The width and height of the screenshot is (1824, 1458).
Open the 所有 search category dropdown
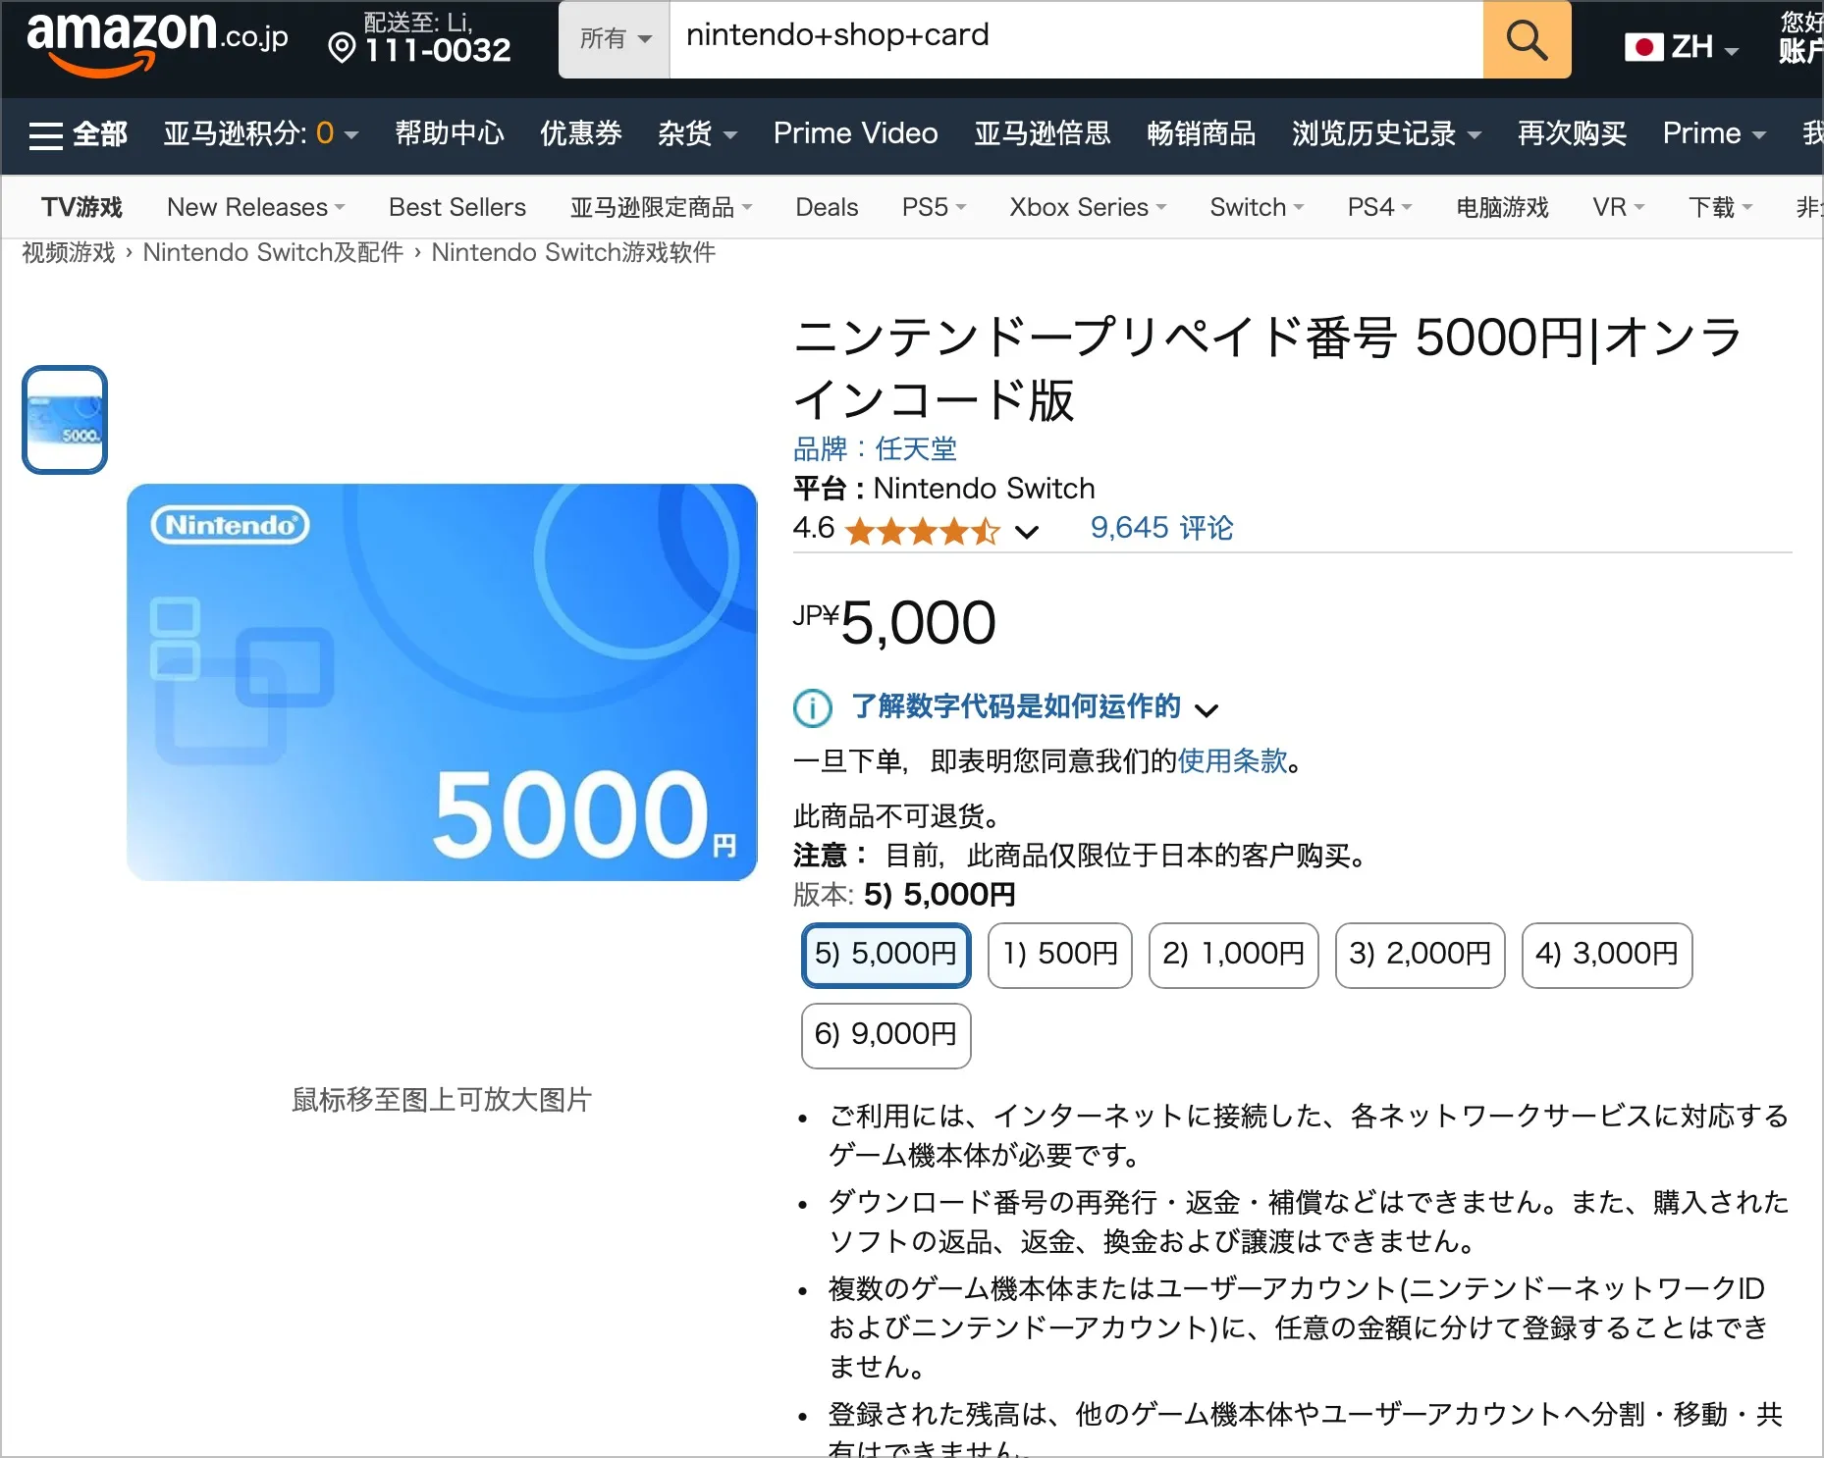point(615,39)
